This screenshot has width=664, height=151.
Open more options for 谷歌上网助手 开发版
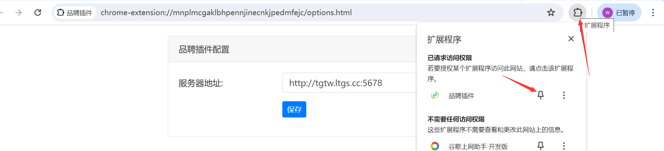tap(564, 146)
